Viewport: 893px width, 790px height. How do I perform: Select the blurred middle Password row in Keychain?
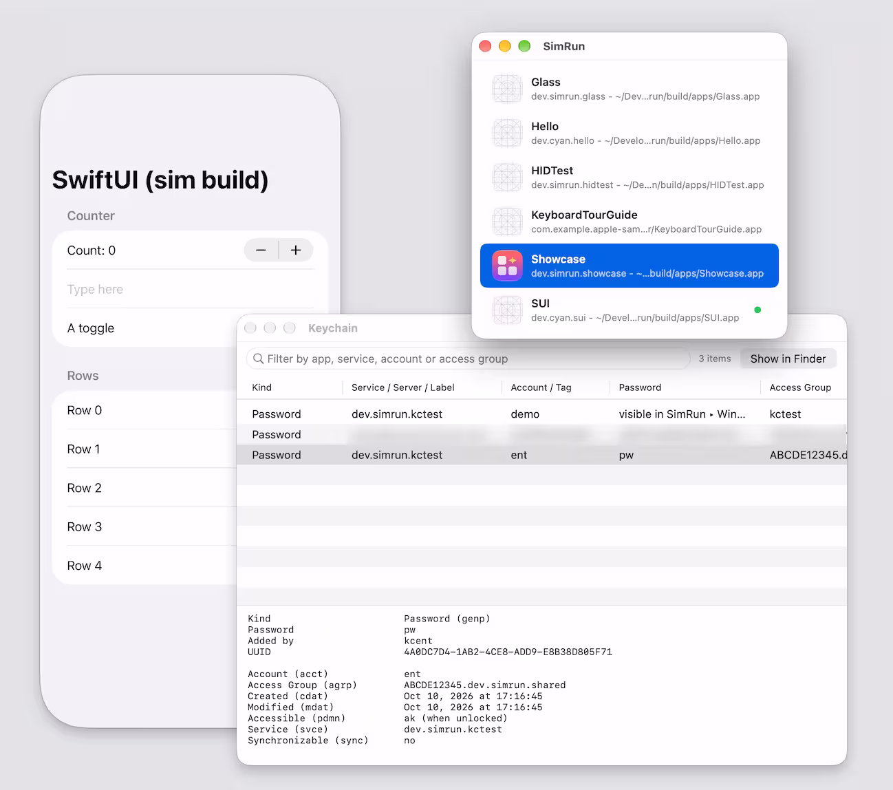click(541, 434)
